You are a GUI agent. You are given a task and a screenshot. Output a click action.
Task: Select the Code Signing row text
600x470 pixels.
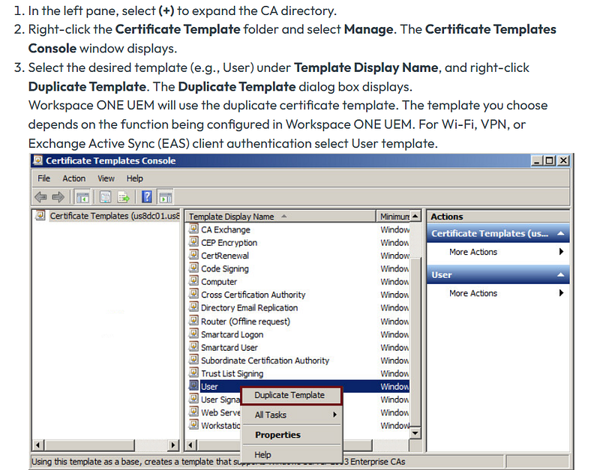(224, 268)
